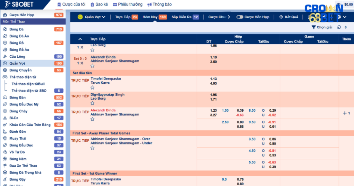The width and height of the screenshot is (354, 186).
Task: Select Thể thao điện tử SBO in sidebar
Action: click(29, 91)
